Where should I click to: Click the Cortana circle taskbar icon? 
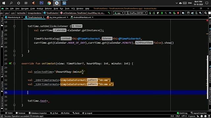(x=18, y=3)
